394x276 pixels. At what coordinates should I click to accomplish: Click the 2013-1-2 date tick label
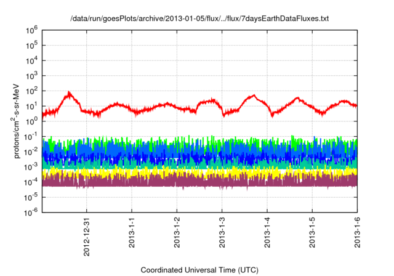177,232
